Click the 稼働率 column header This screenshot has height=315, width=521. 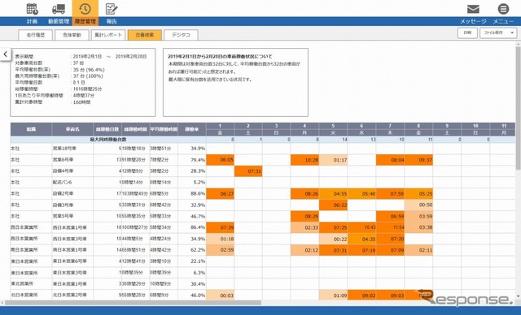coord(192,129)
